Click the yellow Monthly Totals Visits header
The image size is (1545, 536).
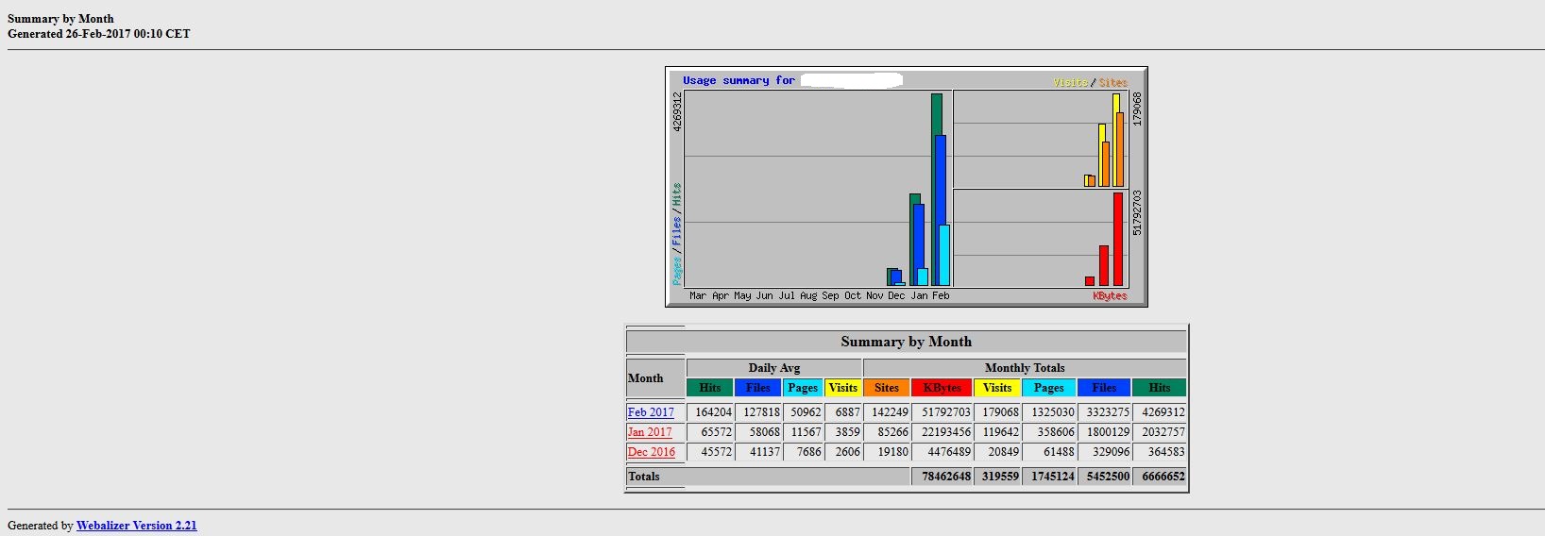click(x=997, y=388)
